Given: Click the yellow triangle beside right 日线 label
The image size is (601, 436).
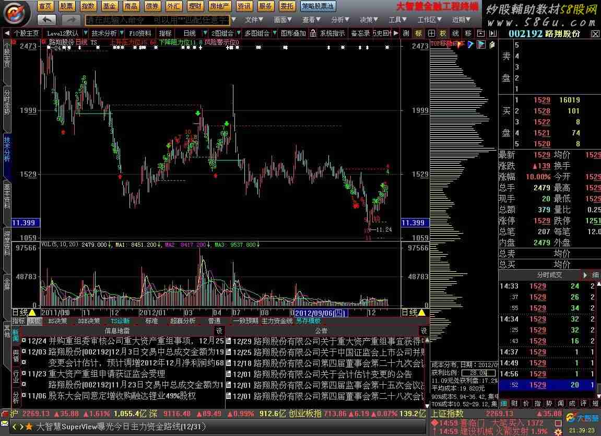Looking at the screenshot, I should (x=422, y=313).
